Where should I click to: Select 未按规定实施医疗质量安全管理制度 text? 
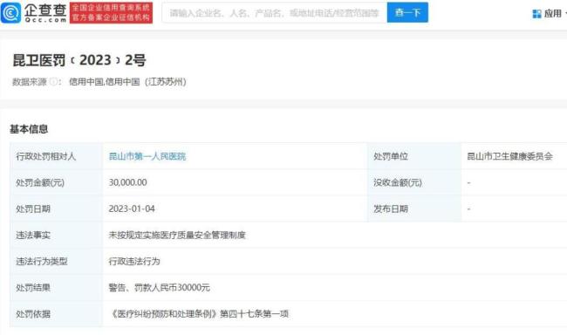pos(177,236)
